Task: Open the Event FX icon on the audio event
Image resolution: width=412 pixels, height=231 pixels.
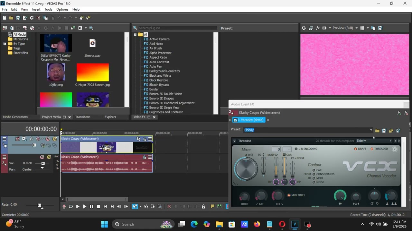Action: 145,157
